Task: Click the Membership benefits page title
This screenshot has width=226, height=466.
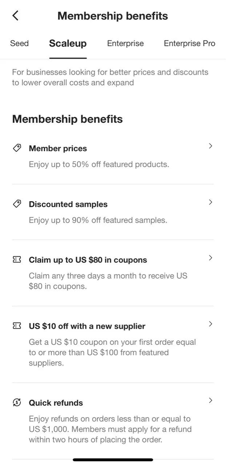Action: point(112,16)
